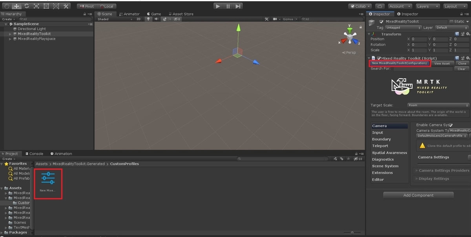Toggle scene effects icon
471x237 pixels.
[x=165, y=19]
